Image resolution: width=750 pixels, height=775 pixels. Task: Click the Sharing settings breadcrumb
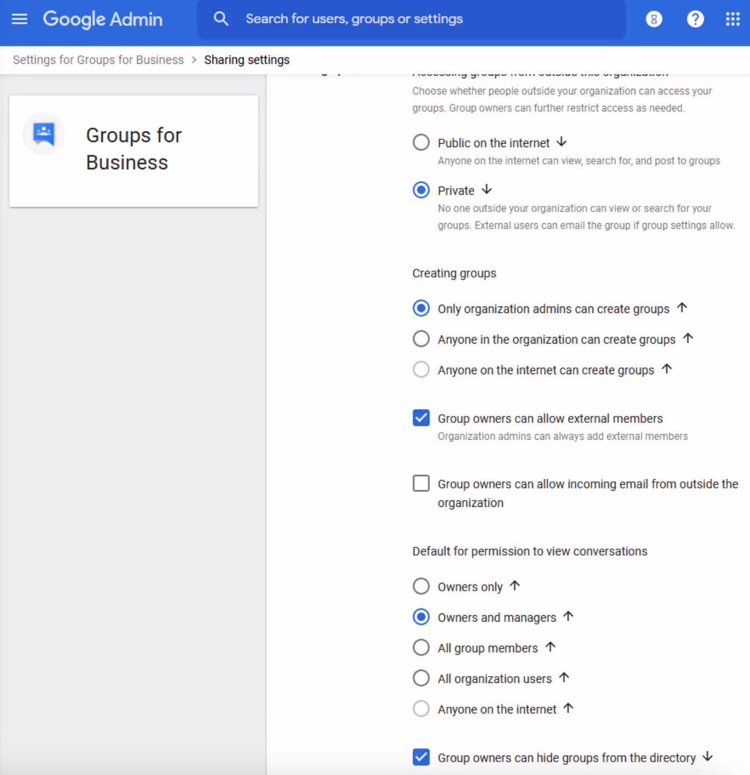[247, 60]
